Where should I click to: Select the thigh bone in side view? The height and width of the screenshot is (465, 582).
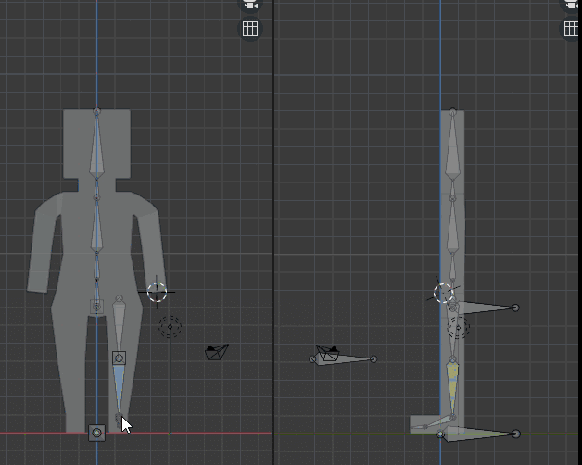(452, 338)
